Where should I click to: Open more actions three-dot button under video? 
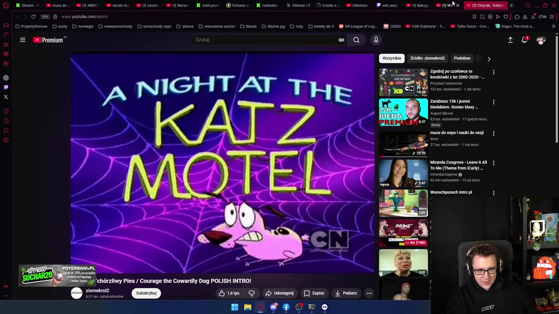pyautogui.click(x=369, y=293)
